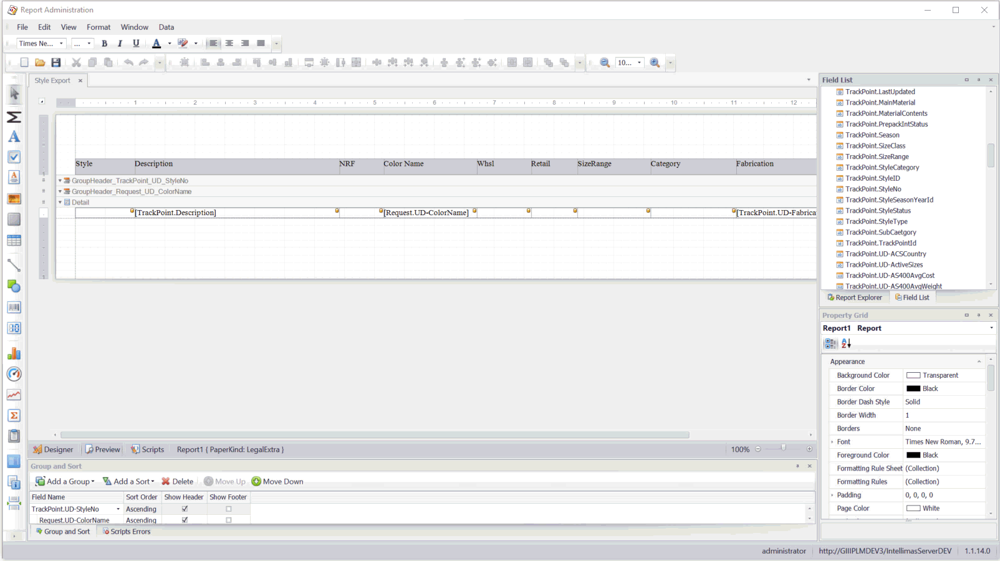Image resolution: width=1000 pixels, height=561 pixels.
Task: Toggle Underline formatting
Action: click(136, 44)
